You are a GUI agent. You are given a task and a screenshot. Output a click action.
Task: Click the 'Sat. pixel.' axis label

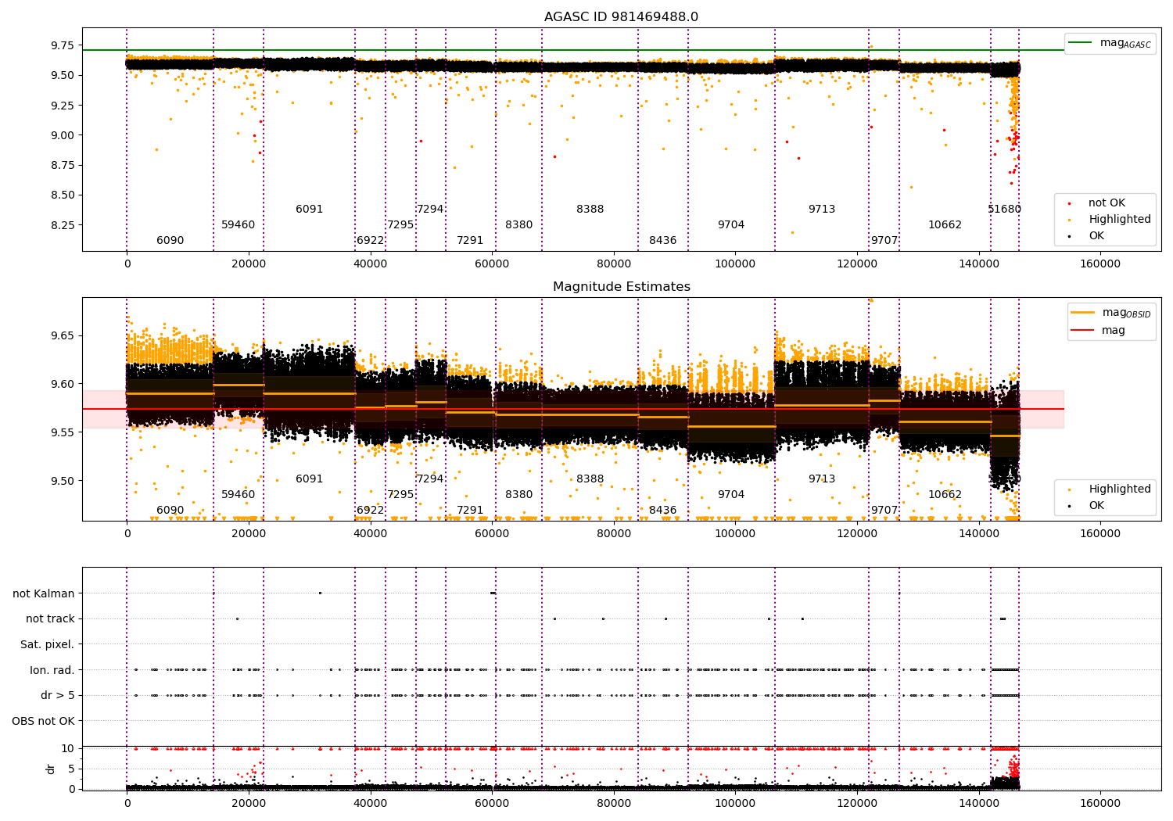(48, 644)
